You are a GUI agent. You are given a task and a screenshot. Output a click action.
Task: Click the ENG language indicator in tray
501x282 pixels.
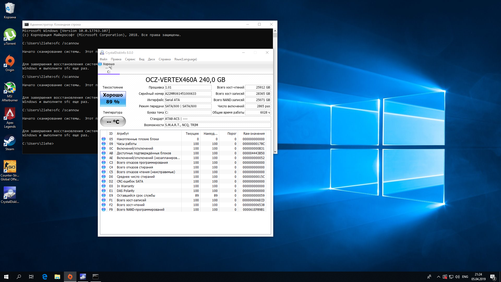click(x=465, y=277)
